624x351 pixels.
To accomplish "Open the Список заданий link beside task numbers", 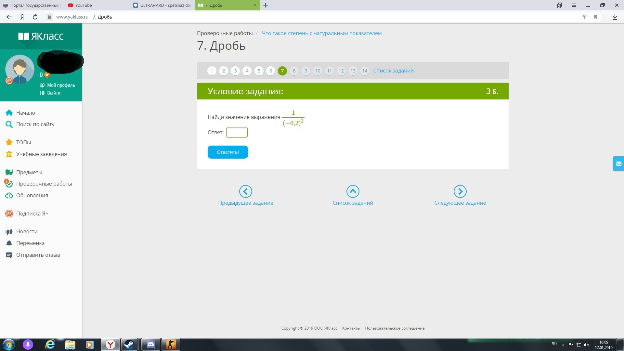I will pos(393,71).
